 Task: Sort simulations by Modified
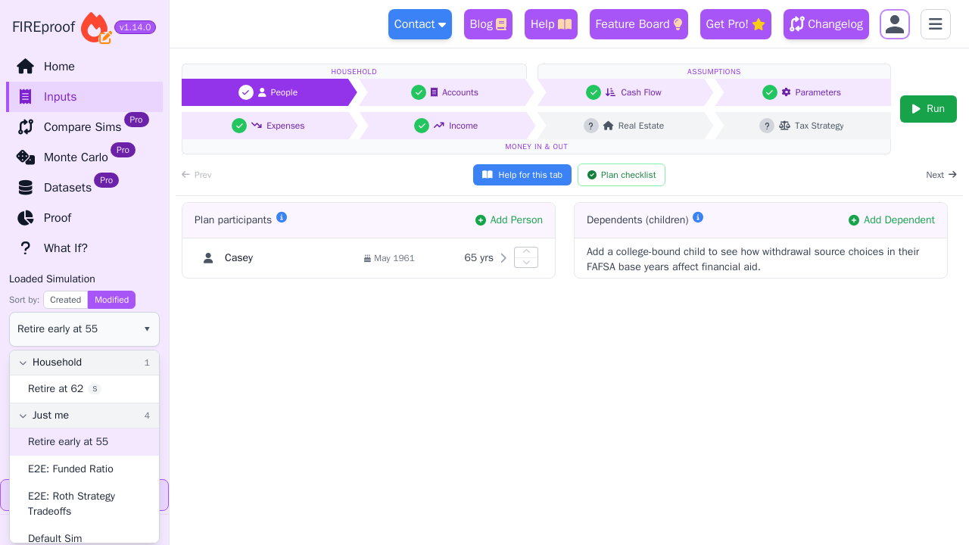tap(111, 300)
